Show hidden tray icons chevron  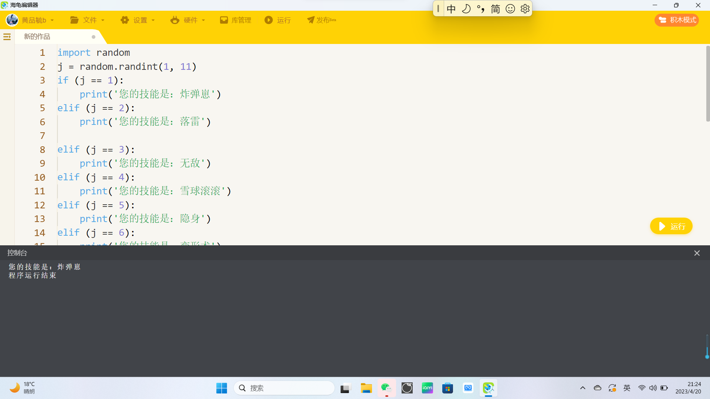[x=583, y=388]
